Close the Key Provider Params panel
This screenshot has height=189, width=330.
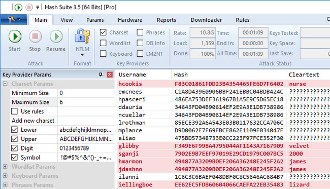click(110, 74)
